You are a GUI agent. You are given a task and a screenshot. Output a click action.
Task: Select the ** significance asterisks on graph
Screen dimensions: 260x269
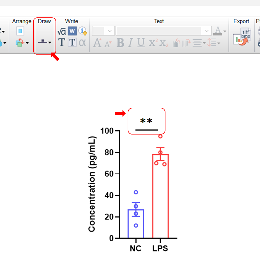point(146,121)
